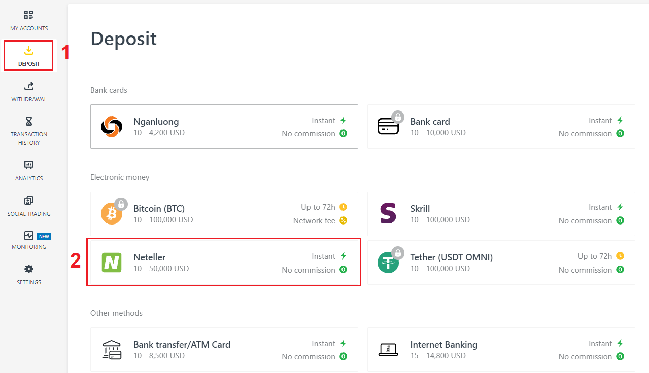Click the Bank transfer/ATM Card icon
This screenshot has width=649, height=373.
[112, 350]
